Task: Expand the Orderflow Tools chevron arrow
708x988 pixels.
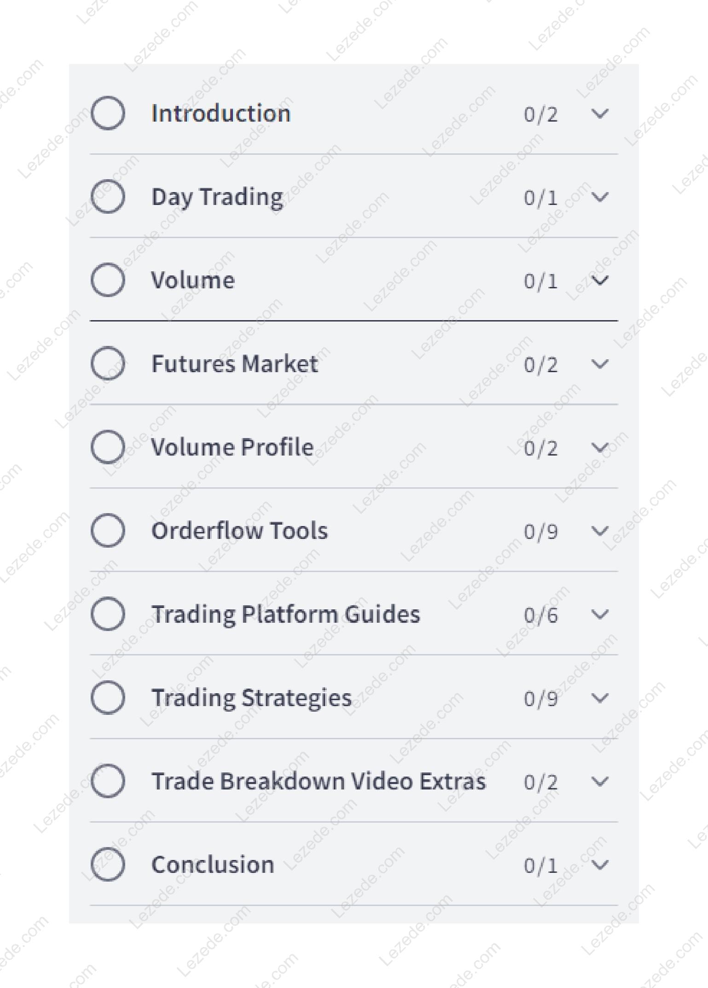Action: (x=599, y=531)
